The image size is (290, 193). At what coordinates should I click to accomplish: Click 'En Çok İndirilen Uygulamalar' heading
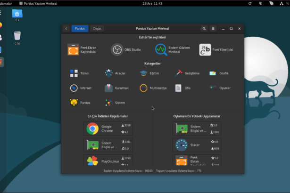[x=108, y=116]
